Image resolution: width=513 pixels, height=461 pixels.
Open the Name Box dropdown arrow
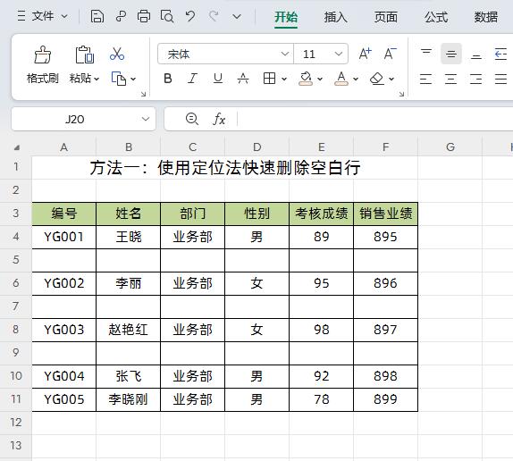click(x=146, y=119)
